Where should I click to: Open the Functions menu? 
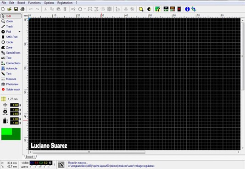click(x=34, y=3)
